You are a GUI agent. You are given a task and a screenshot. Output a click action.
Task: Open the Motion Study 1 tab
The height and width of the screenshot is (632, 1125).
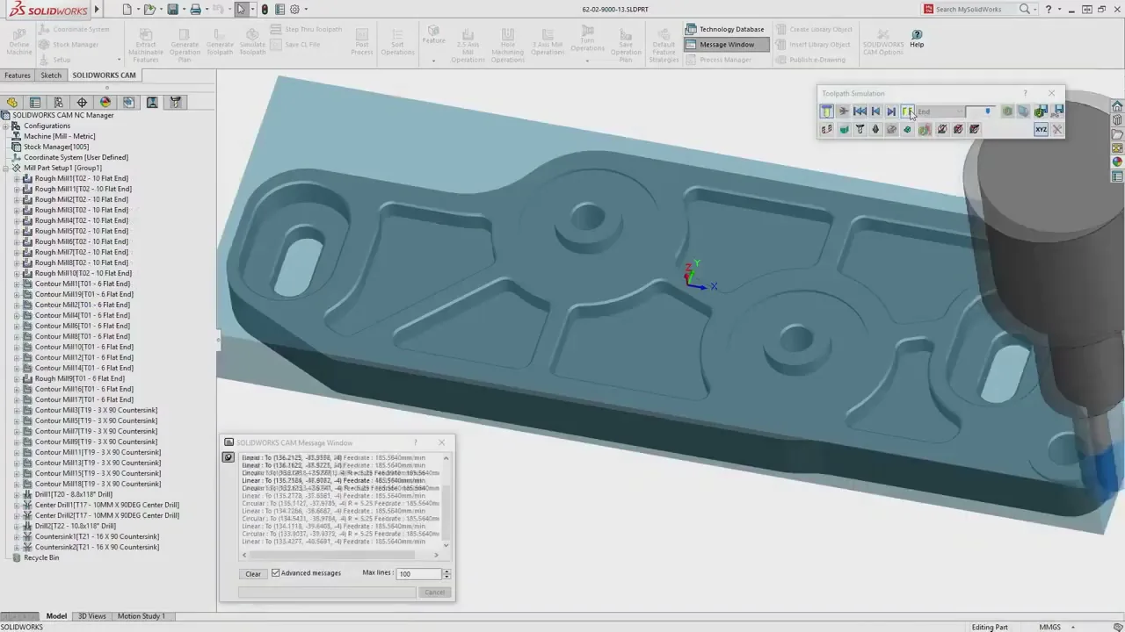[x=141, y=616]
